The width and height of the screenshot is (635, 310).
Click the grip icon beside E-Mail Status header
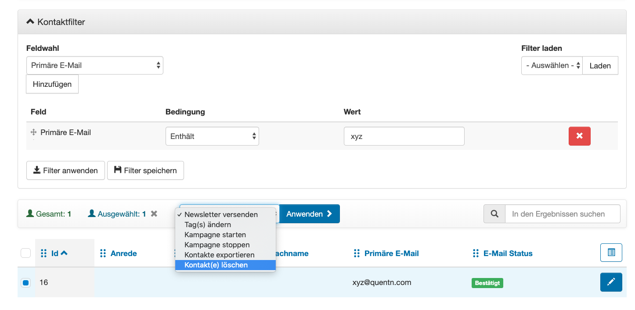click(476, 253)
